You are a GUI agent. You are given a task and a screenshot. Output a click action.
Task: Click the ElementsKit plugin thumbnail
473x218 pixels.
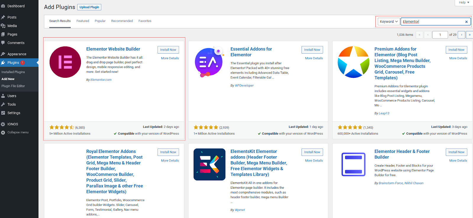(209, 164)
